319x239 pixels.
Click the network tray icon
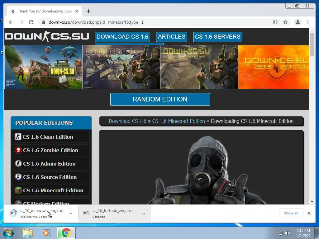pyautogui.click(x=280, y=233)
